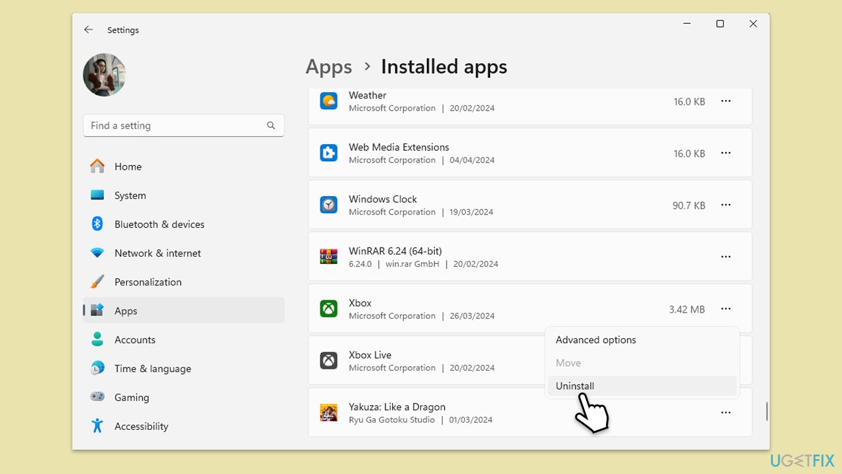Screen dimensions: 842x474
Task: Click the installed apps list scrollbar
Action: pos(766,411)
